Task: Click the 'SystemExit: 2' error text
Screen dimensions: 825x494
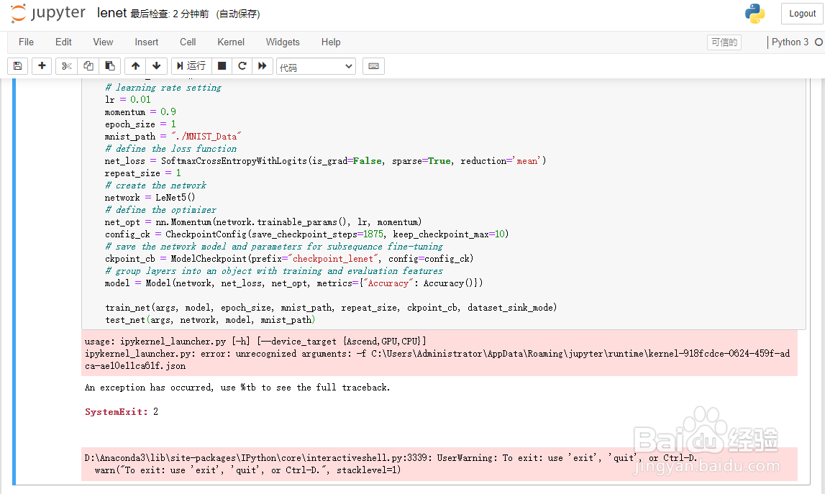Action: 122,411
